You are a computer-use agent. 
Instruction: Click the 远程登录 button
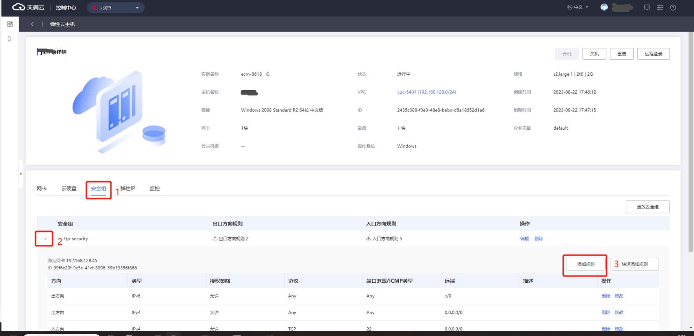[x=653, y=54]
